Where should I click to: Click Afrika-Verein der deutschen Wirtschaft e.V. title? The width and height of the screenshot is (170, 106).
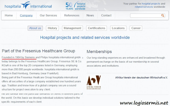click(141, 78)
